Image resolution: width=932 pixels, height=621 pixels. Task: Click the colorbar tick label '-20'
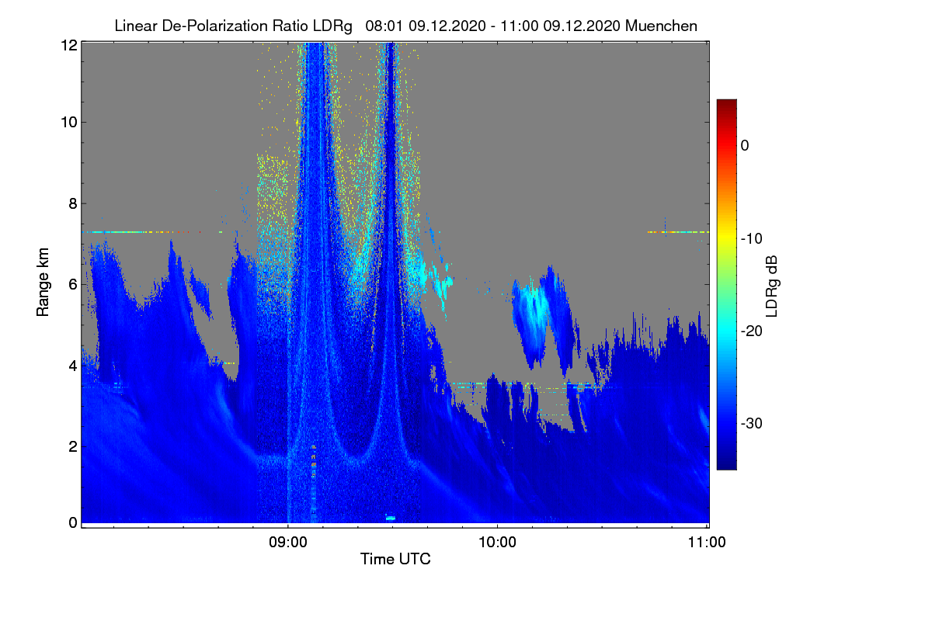pos(753,331)
